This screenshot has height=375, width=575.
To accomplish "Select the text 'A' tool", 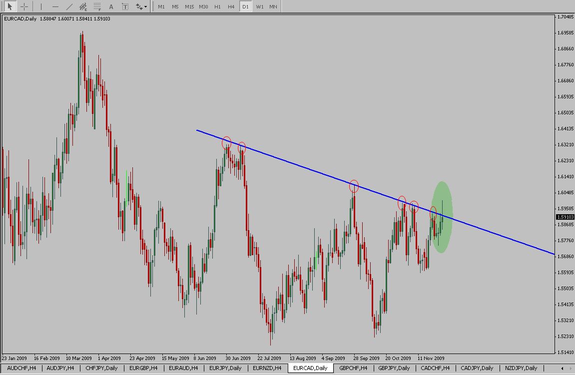I will pyautogui.click(x=111, y=7).
